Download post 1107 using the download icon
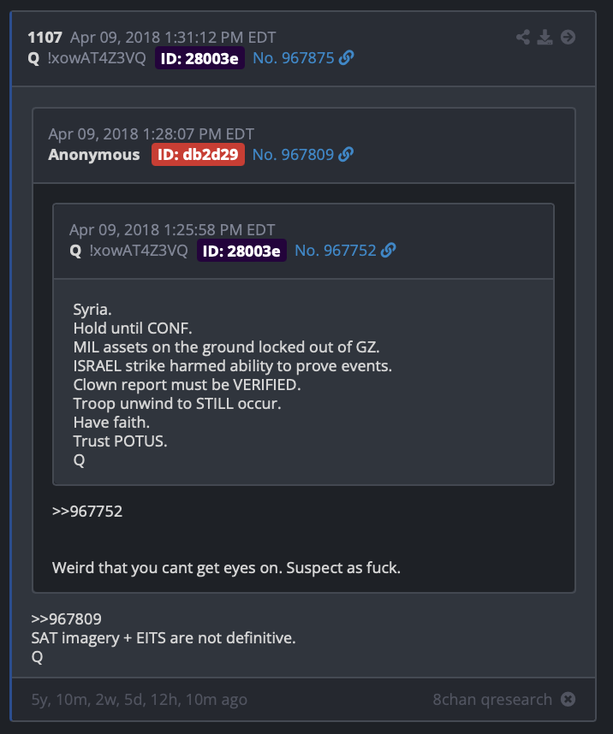Screen dimensions: 613x734 pyautogui.click(x=545, y=37)
